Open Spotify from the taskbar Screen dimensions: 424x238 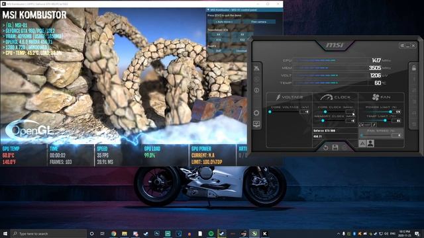(211, 233)
